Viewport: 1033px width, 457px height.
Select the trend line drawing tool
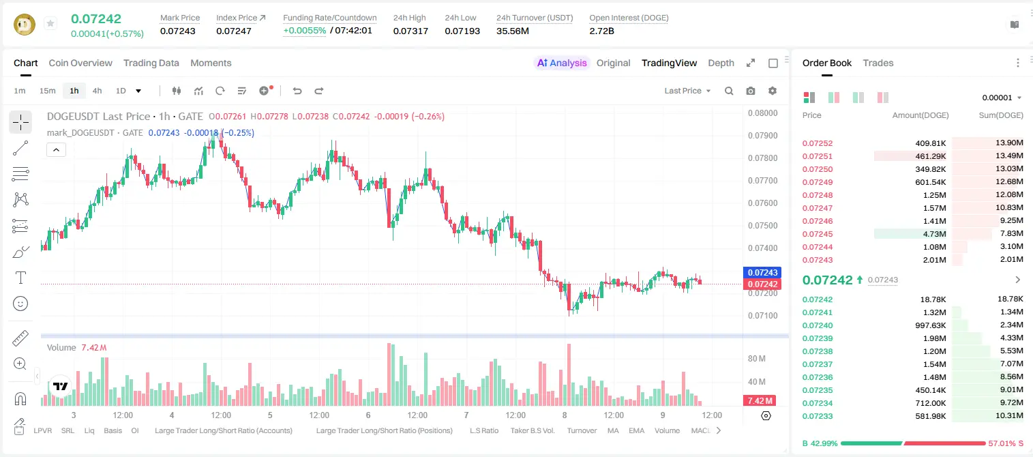[x=20, y=148]
